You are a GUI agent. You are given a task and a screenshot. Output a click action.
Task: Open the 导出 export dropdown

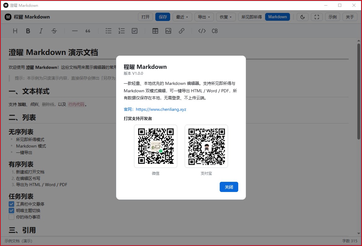click(x=204, y=17)
